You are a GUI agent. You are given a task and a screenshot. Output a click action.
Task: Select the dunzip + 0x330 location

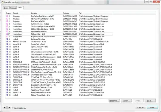37,49
